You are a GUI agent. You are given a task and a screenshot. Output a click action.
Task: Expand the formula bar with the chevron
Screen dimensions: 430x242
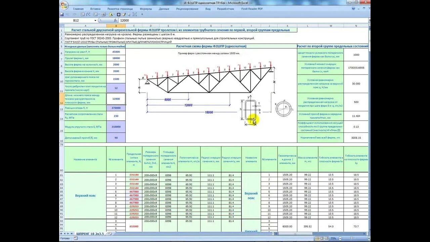[x=369, y=21]
